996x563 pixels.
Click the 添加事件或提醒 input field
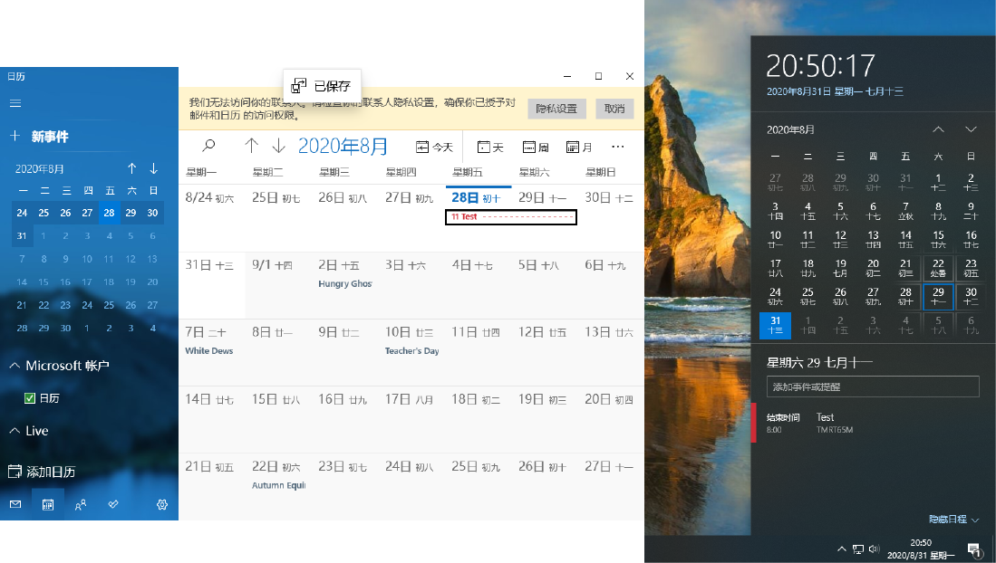pos(873,386)
